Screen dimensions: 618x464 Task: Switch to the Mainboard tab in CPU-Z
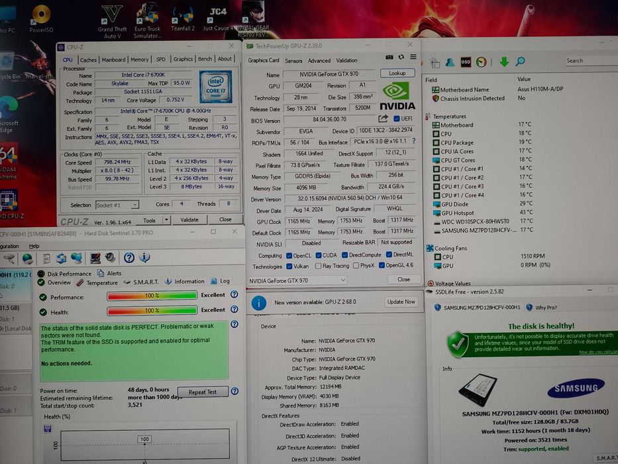[x=113, y=60]
